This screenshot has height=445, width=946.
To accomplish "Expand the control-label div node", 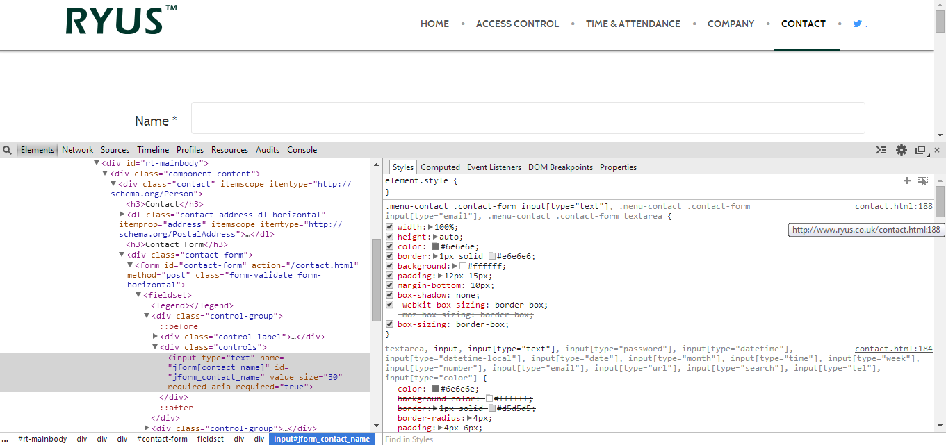I will (x=155, y=337).
